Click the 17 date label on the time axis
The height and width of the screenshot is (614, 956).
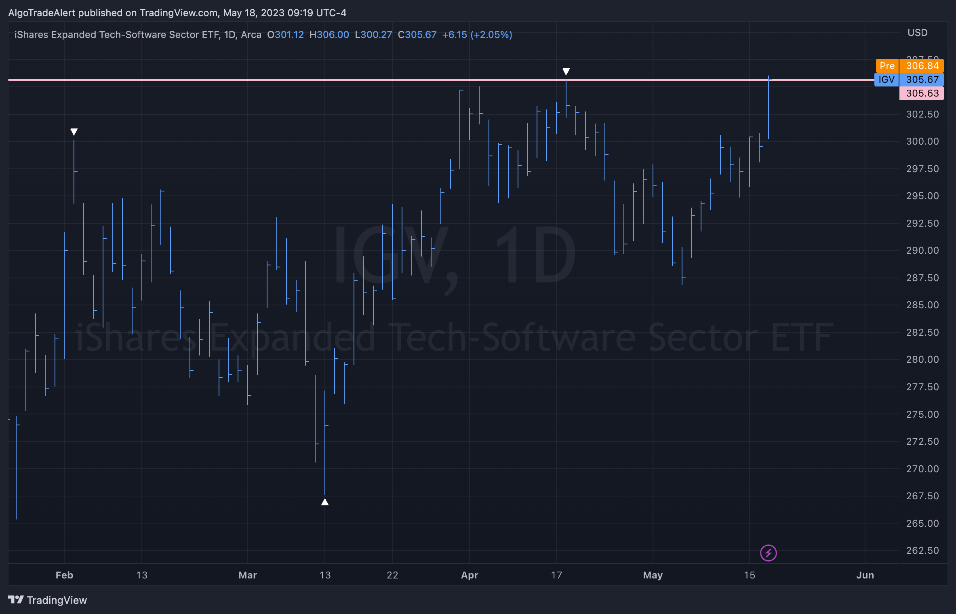[556, 575]
